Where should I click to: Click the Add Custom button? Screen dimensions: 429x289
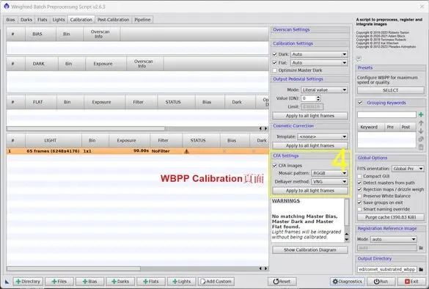click(x=216, y=282)
